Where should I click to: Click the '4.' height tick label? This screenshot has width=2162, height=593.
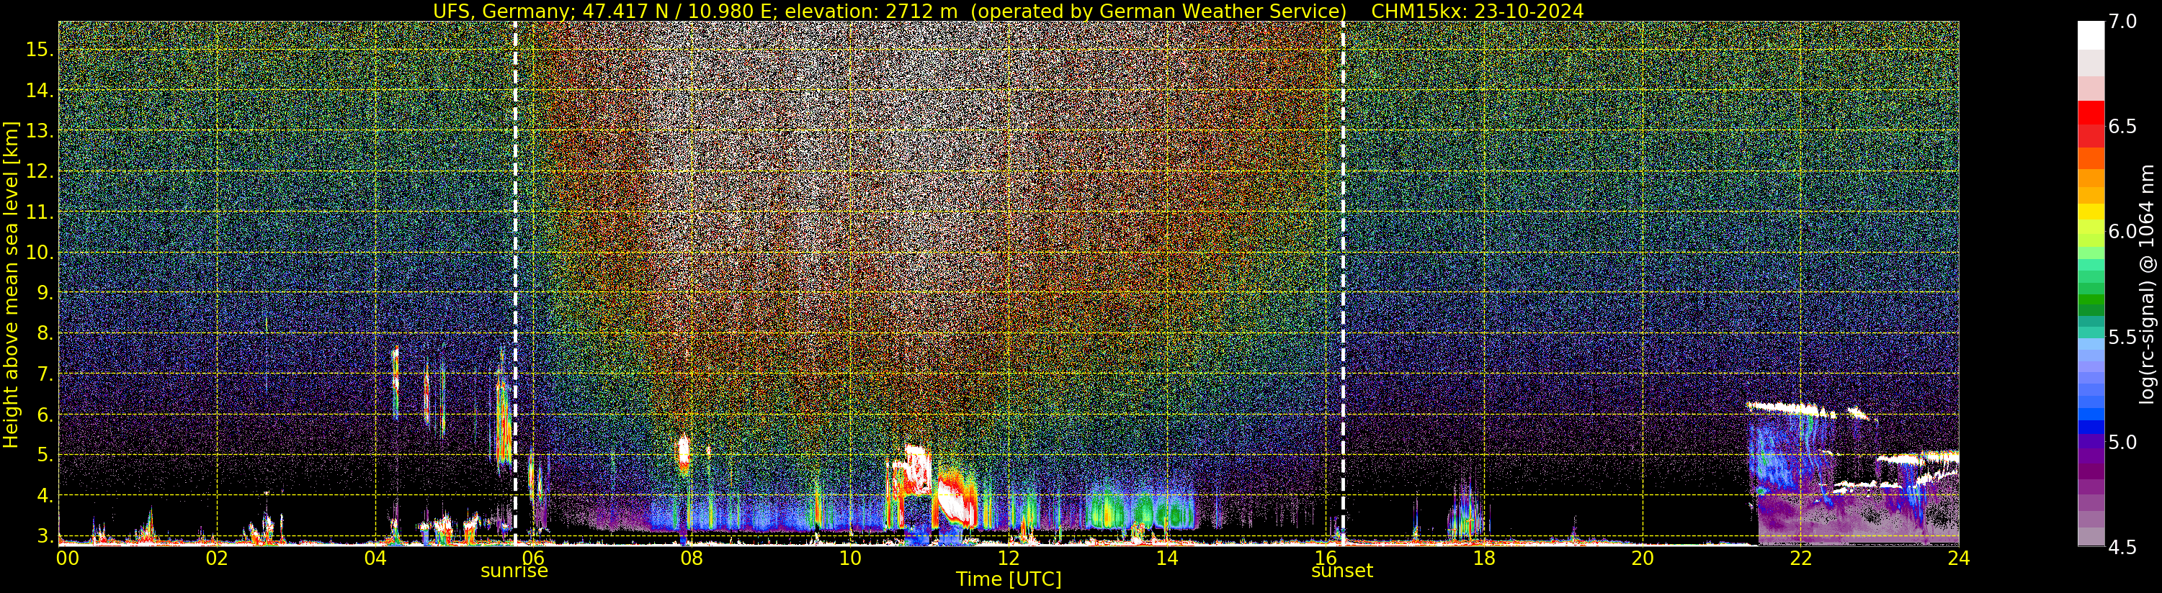[44, 496]
